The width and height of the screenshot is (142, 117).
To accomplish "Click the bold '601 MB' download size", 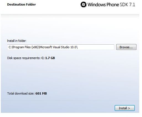I will click(x=41, y=93).
